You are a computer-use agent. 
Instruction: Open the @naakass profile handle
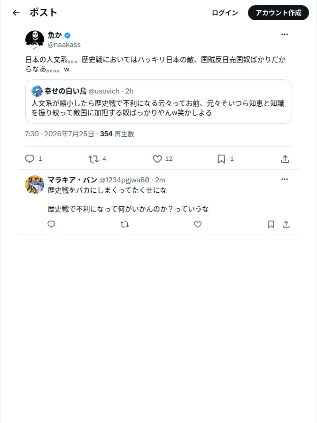[x=64, y=45]
